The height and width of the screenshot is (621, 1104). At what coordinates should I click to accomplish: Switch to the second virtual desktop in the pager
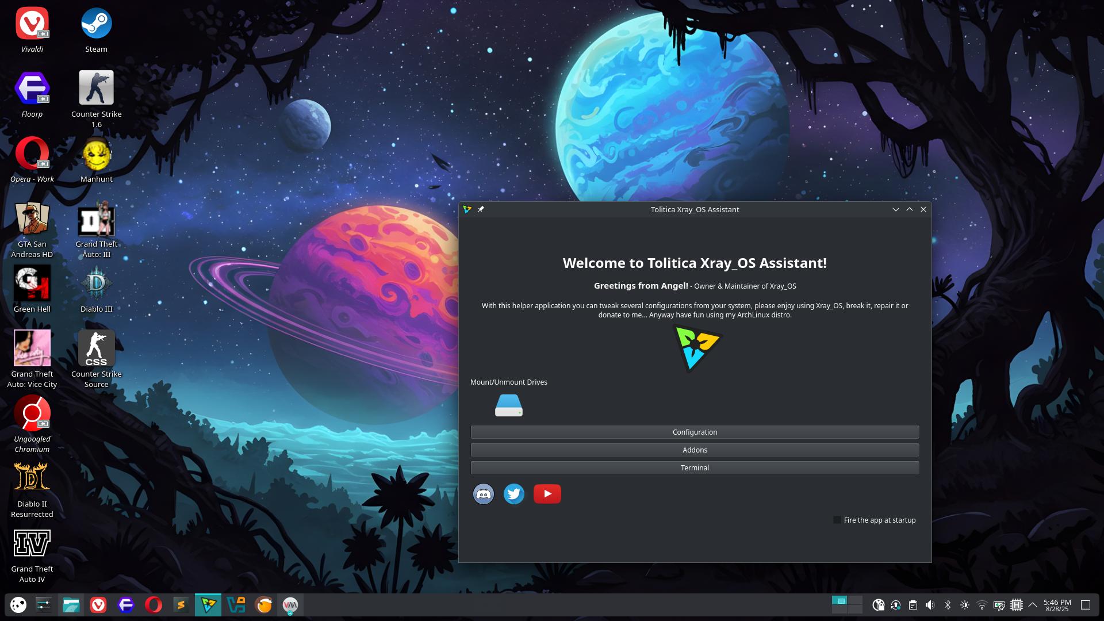pyautogui.click(x=854, y=601)
